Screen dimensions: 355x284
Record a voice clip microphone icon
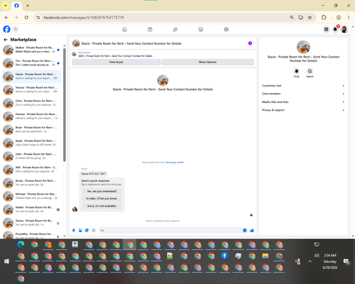pyautogui.click(x=74, y=230)
